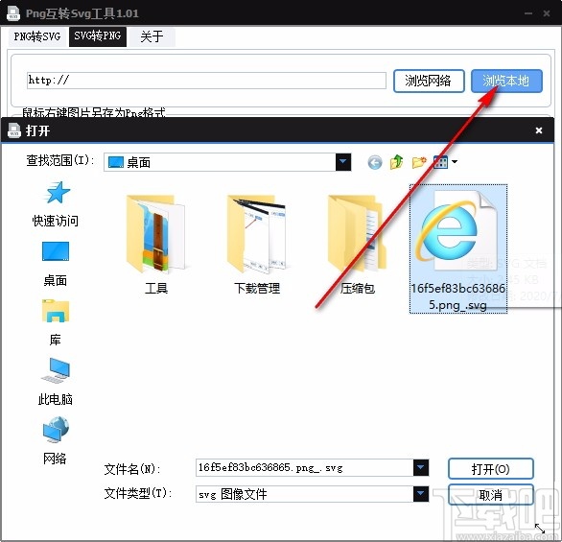Viewport: 562px width, 542px height.
Task: Click the http:// URL input field
Action: (206, 81)
